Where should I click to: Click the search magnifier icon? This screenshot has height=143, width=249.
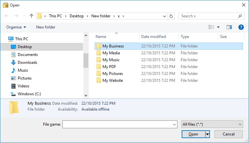coord(240,16)
